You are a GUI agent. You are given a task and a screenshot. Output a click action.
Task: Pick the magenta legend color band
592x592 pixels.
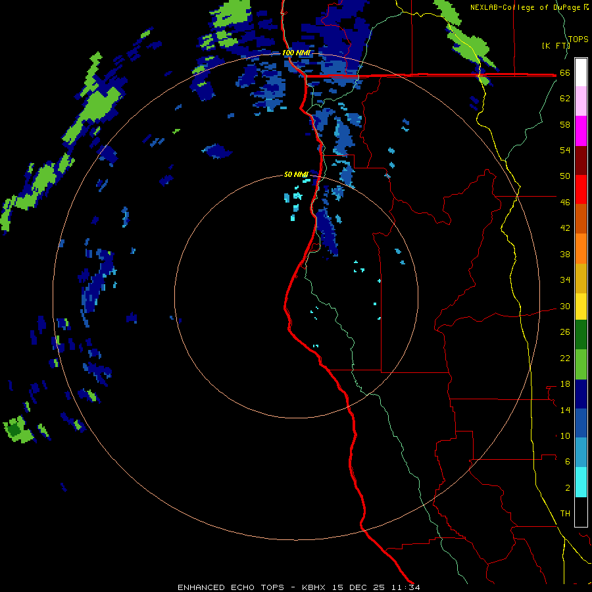click(581, 131)
